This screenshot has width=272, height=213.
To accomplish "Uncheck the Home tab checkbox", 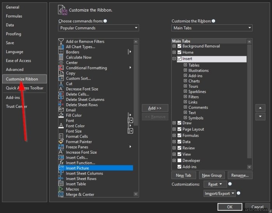I will pyautogui.click(x=180, y=52).
